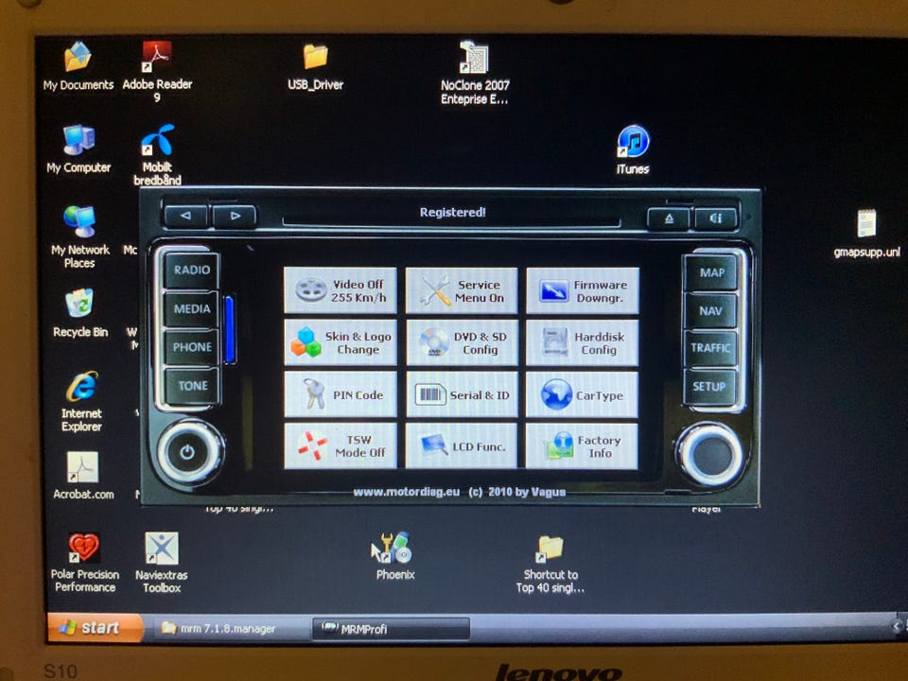Open the Internet Explorer desktop icon

click(x=81, y=401)
